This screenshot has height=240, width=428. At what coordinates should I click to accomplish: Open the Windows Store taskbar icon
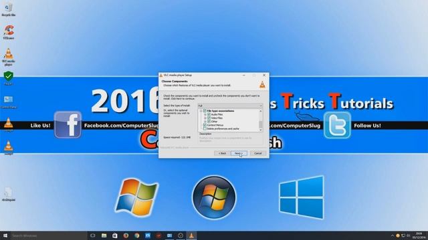point(114,235)
